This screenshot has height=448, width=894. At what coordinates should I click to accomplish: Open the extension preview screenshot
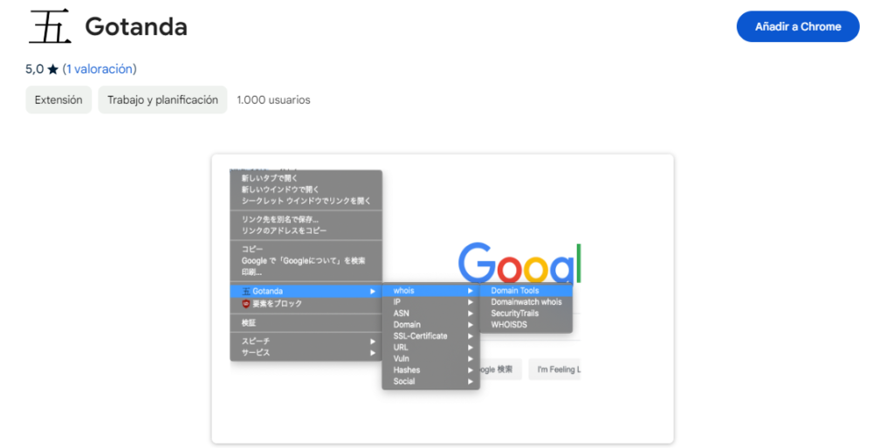443,299
